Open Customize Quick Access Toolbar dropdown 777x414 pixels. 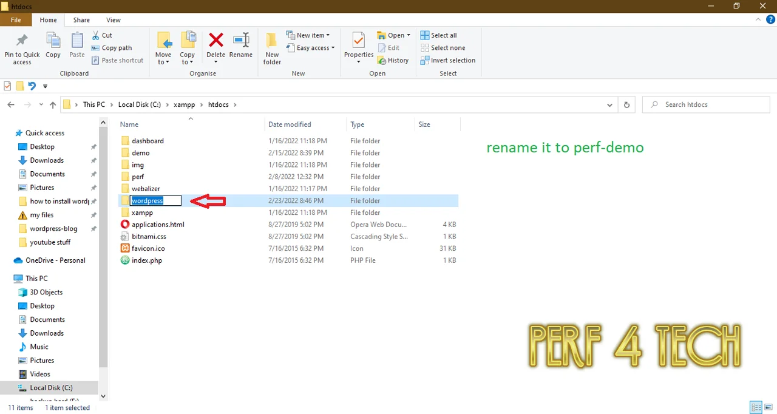(x=45, y=86)
